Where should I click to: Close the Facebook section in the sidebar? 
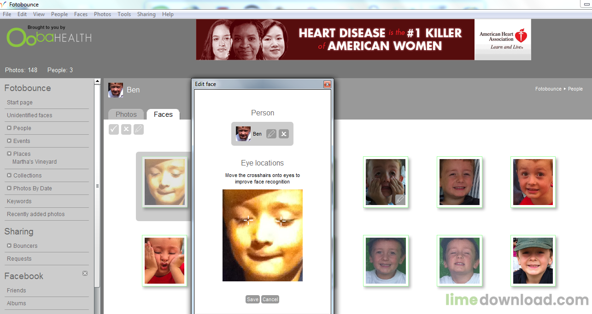point(85,273)
